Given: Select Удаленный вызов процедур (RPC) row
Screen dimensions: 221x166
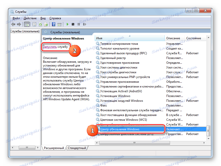Looking at the screenshot, I should tap(151, 53).
